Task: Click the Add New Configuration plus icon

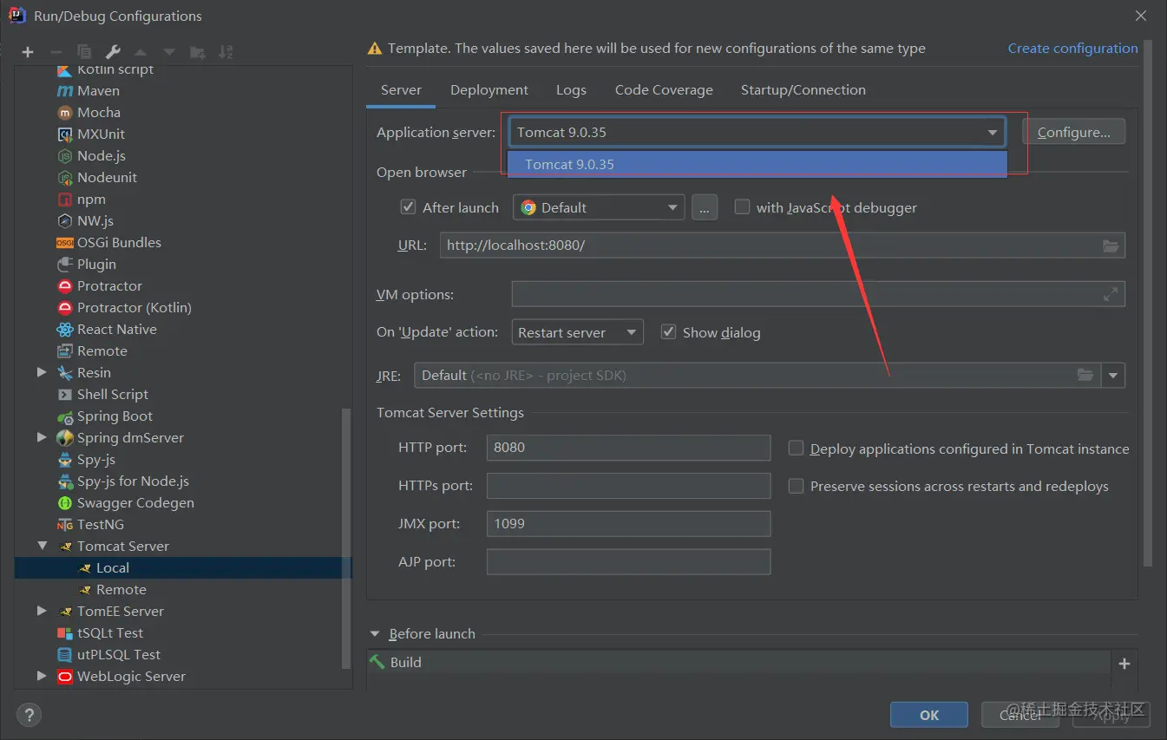Action: point(28,52)
